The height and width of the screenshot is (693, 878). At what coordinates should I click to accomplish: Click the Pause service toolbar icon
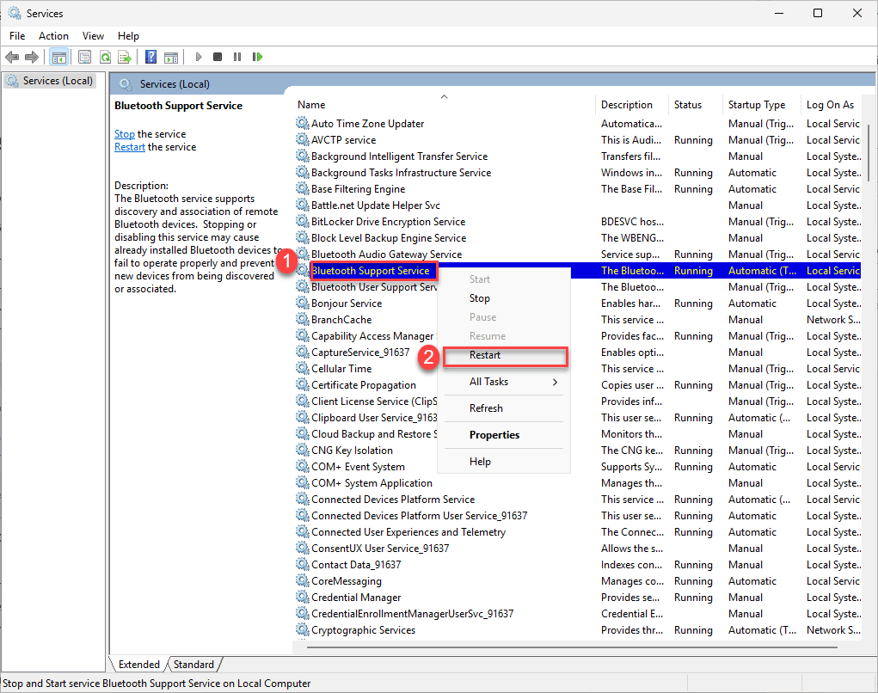[237, 57]
